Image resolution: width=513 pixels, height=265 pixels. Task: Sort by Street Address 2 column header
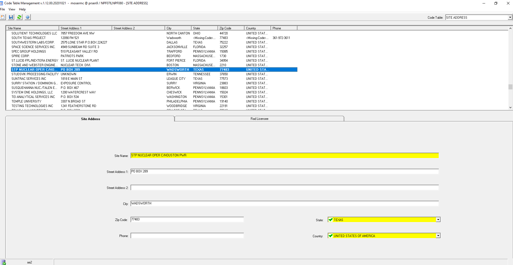pyautogui.click(x=138, y=28)
